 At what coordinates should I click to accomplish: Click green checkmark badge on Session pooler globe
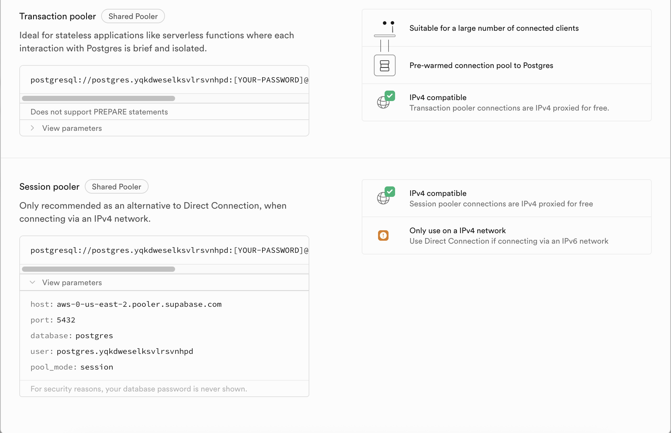click(x=390, y=192)
